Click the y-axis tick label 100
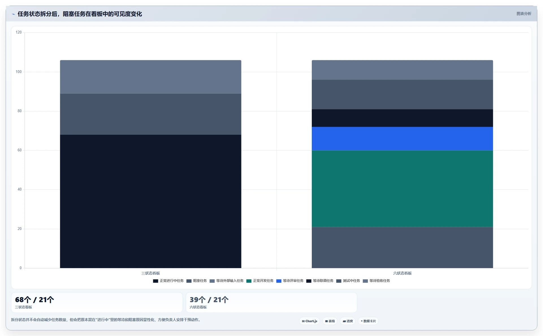 [x=19, y=72]
